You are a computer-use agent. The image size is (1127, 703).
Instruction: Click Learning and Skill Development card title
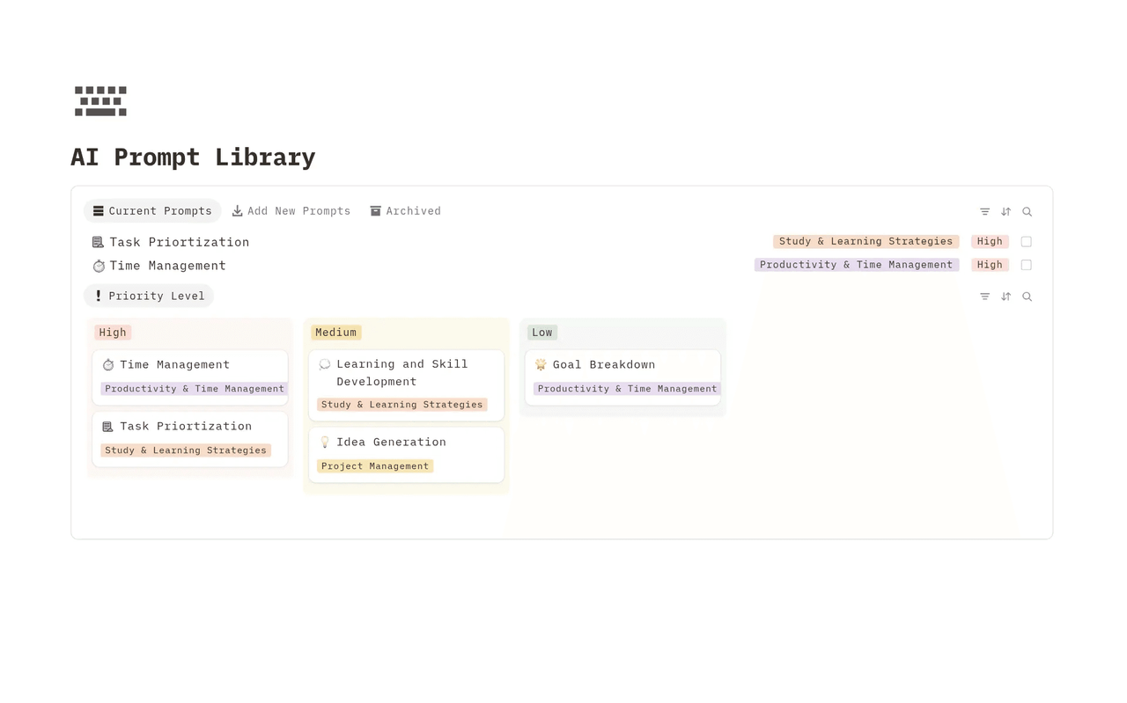[402, 373]
